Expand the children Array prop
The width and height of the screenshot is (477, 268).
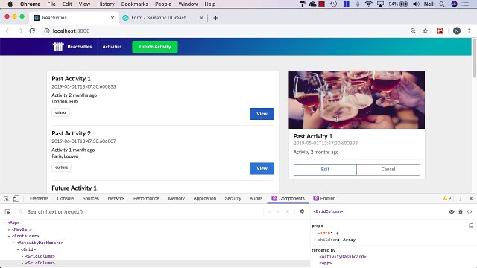(315, 240)
